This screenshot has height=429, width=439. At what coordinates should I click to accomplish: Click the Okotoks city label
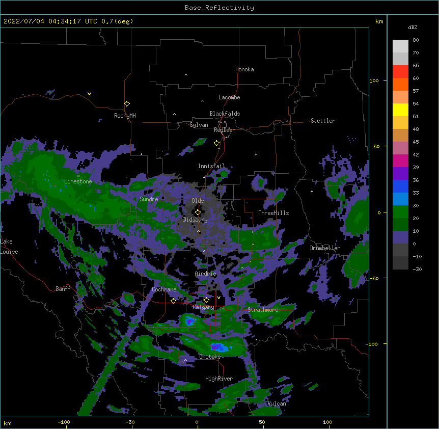point(210,357)
